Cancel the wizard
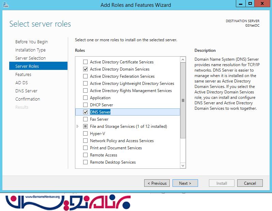The image size is (272, 211). click(250, 183)
